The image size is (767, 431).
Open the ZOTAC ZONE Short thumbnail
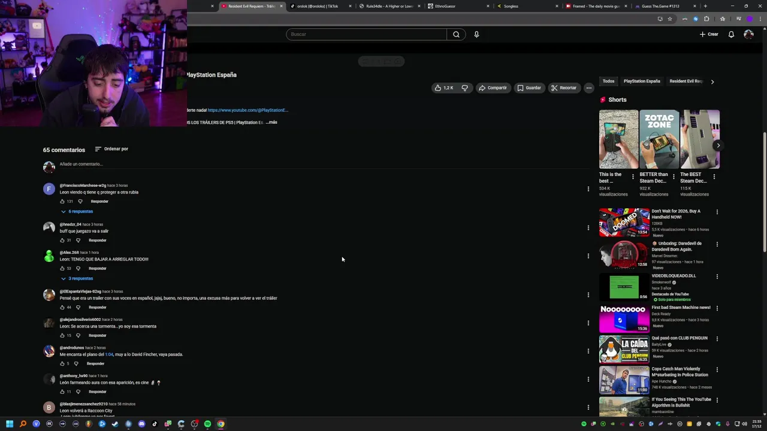pyautogui.click(x=659, y=139)
